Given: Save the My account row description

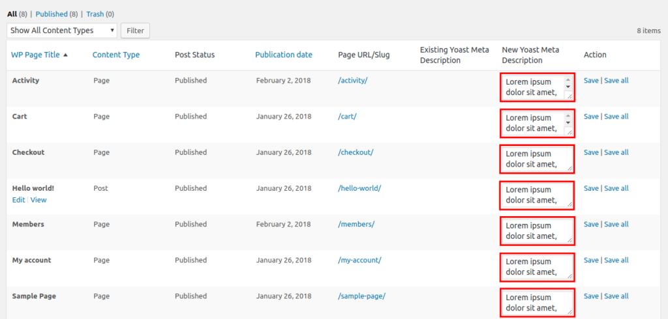Looking at the screenshot, I should (591, 260).
